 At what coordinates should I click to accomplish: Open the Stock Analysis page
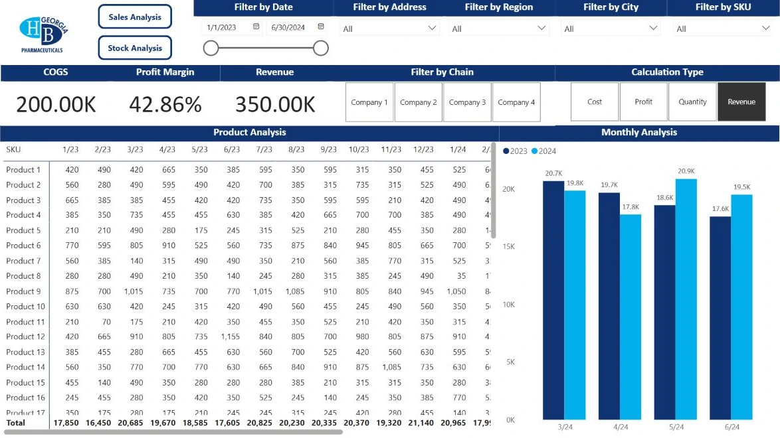tap(135, 48)
